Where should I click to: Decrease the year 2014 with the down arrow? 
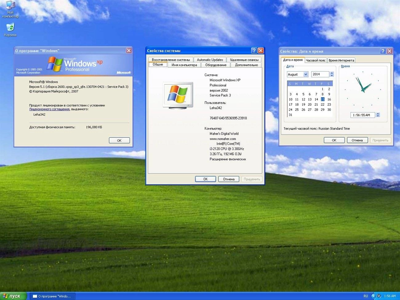[332, 75]
